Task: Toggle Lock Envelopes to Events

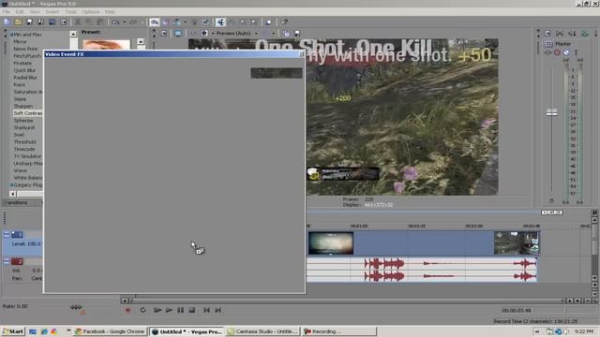Action: point(194,22)
